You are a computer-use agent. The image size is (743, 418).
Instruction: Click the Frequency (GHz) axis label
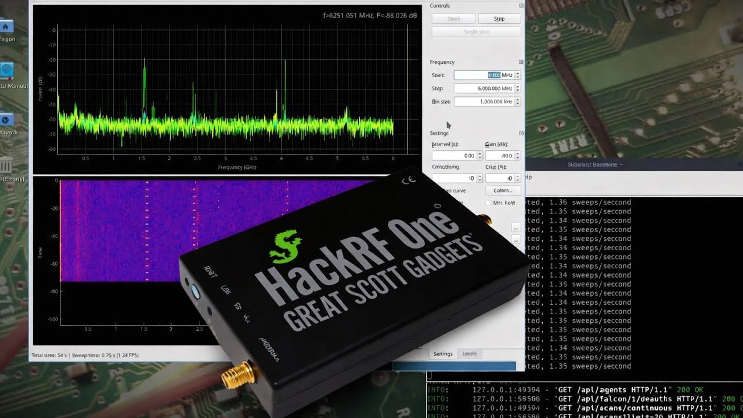point(237,167)
